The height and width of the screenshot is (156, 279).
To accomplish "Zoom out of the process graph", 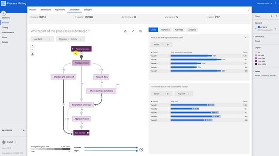I will coord(32,49).
